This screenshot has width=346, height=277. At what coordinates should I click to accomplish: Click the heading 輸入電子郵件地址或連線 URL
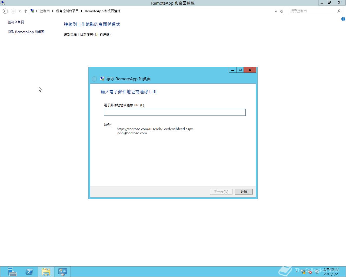[129, 92]
